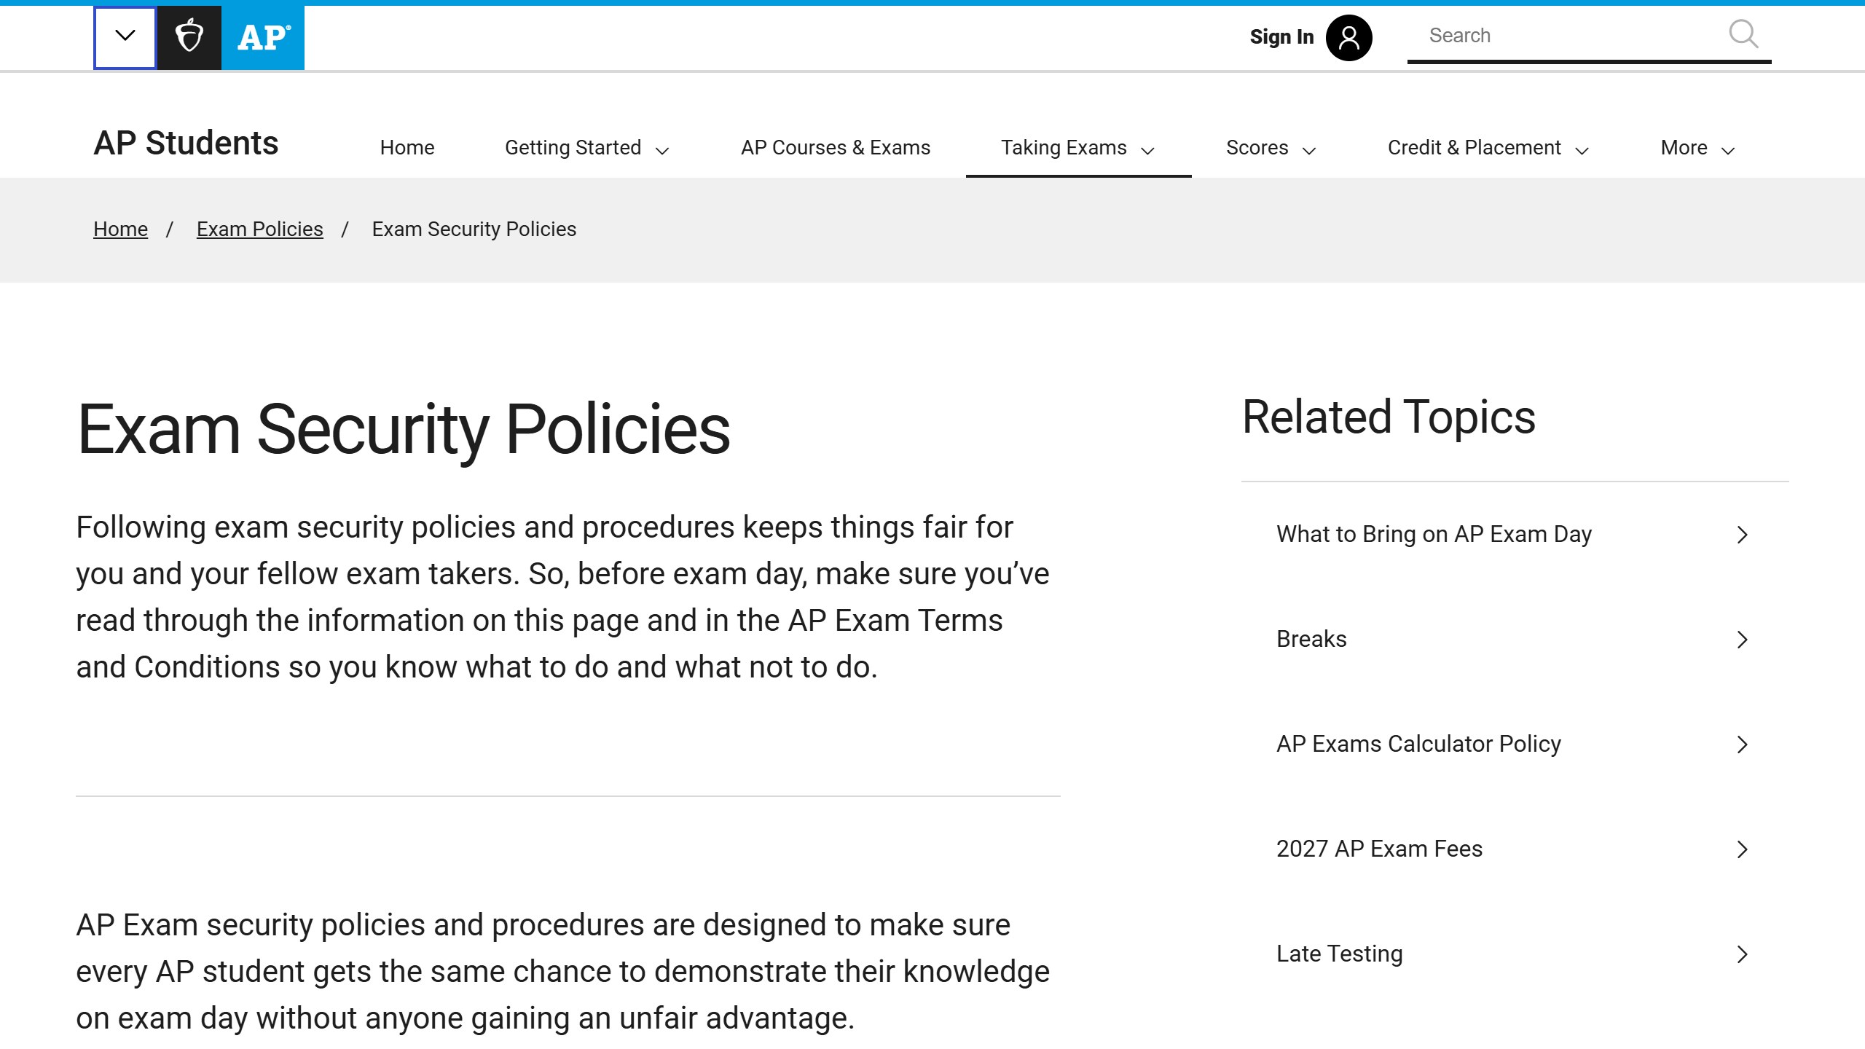Click the Sign In user avatar icon
The width and height of the screenshot is (1865, 1049).
pos(1348,37)
